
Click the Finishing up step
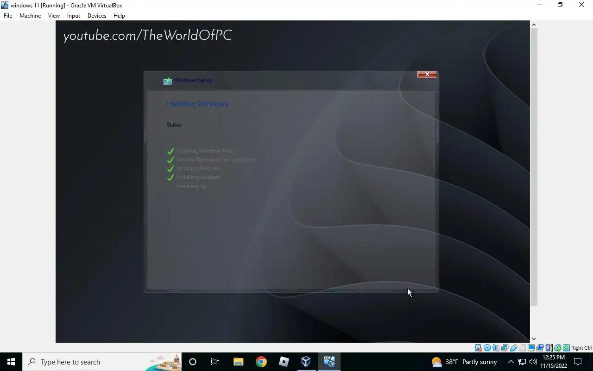point(191,186)
